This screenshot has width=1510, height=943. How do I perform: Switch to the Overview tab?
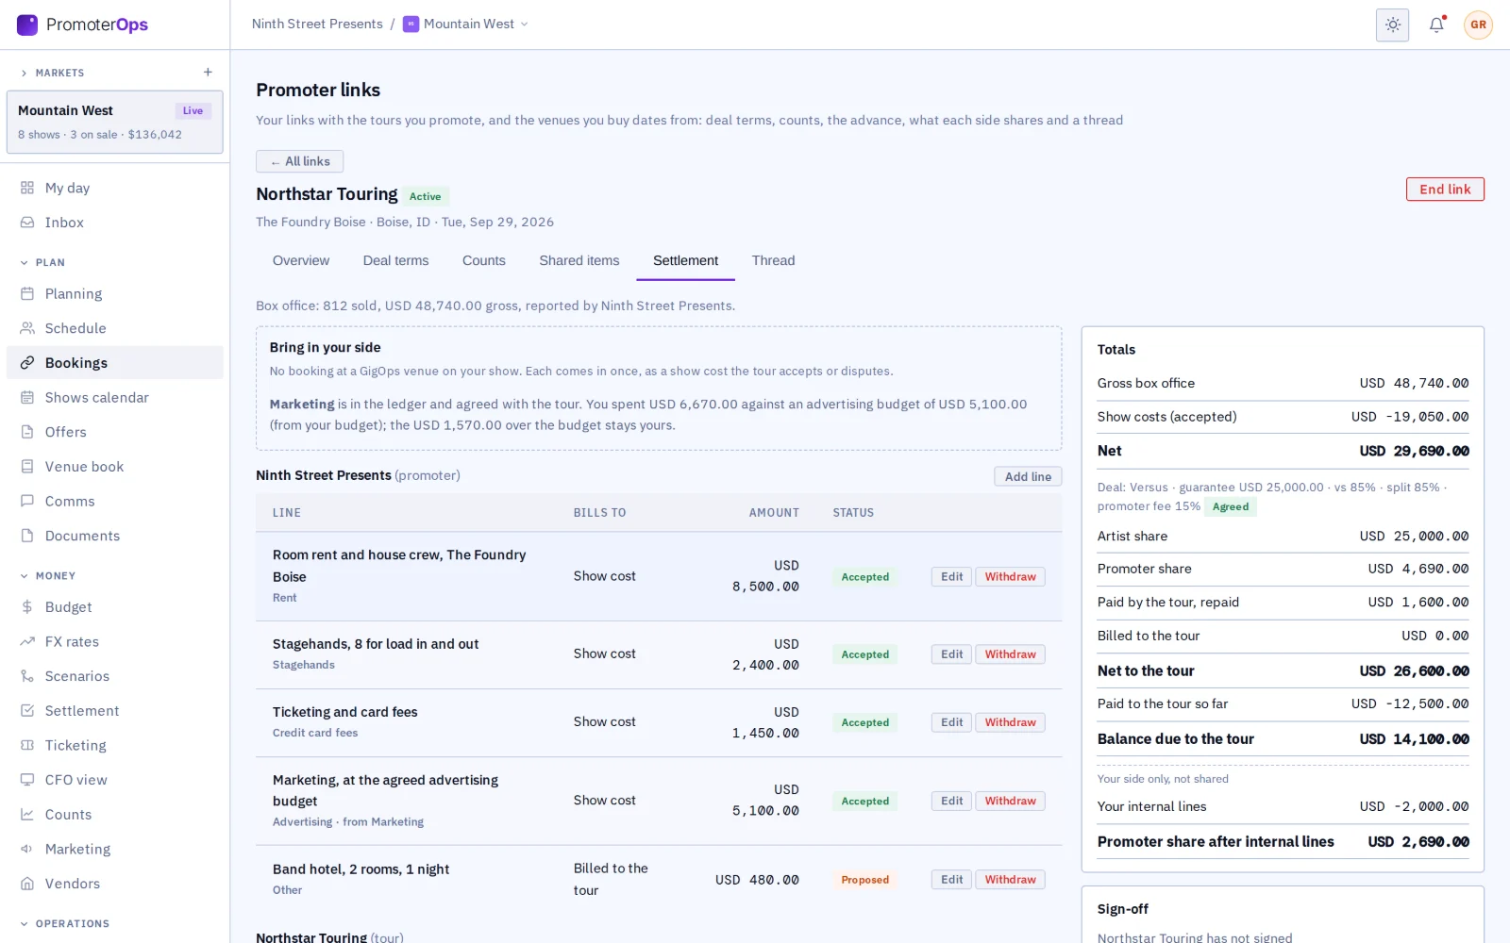click(301, 260)
